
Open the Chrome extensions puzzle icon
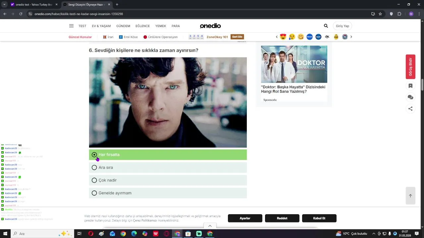tap(399, 14)
